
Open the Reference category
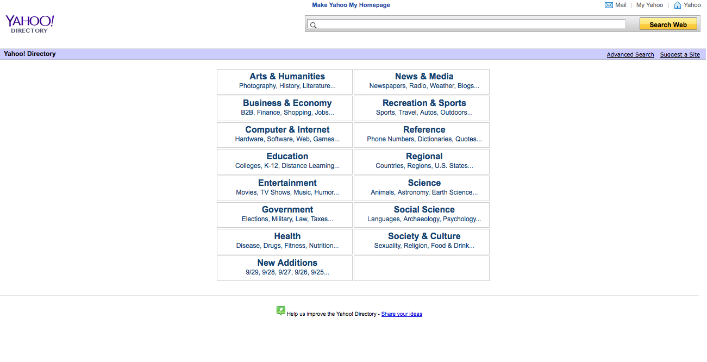[424, 129]
